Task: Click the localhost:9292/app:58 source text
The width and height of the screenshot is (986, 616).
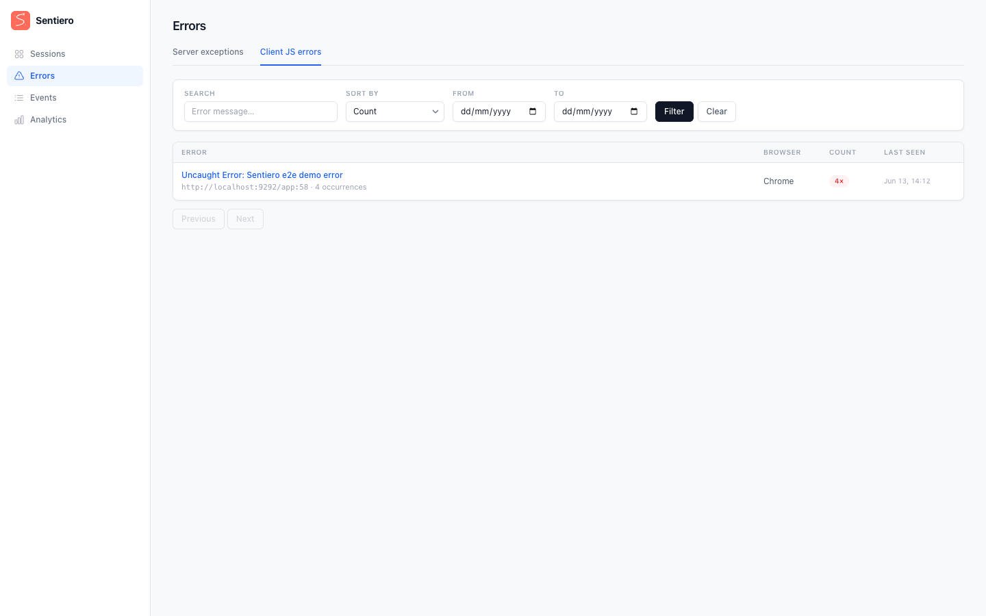Action: [245, 188]
